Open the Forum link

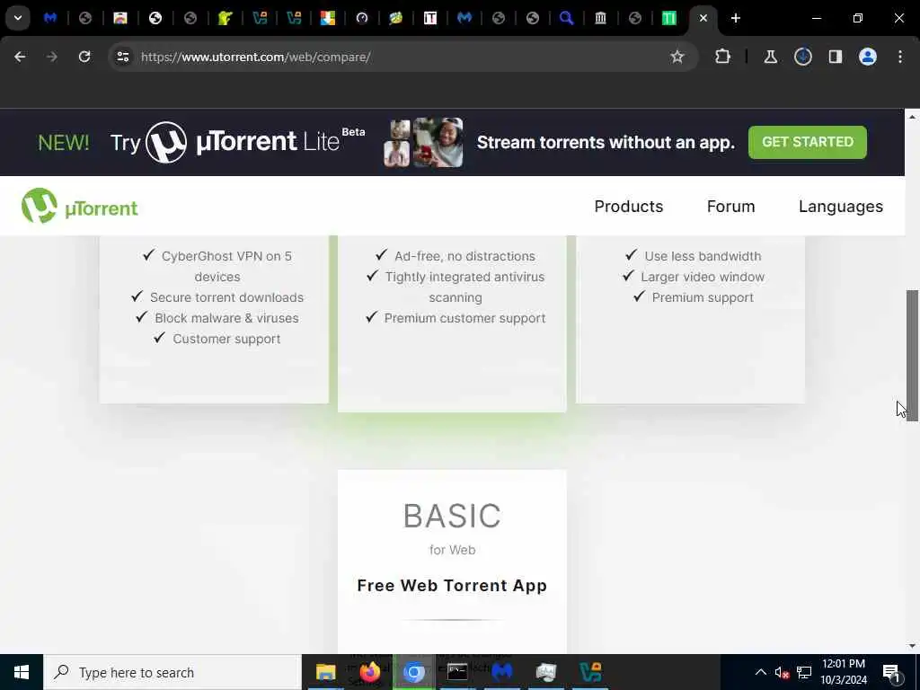tap(730, 207)
